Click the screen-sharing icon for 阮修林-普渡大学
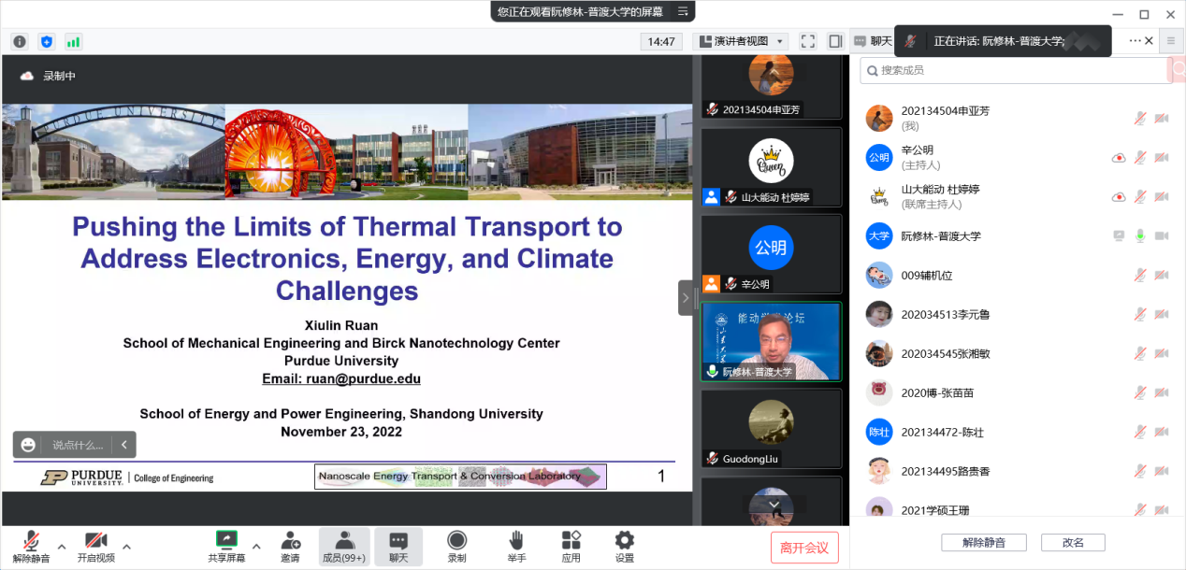This screenshot has height=570, width=1186. [1118, 236]
